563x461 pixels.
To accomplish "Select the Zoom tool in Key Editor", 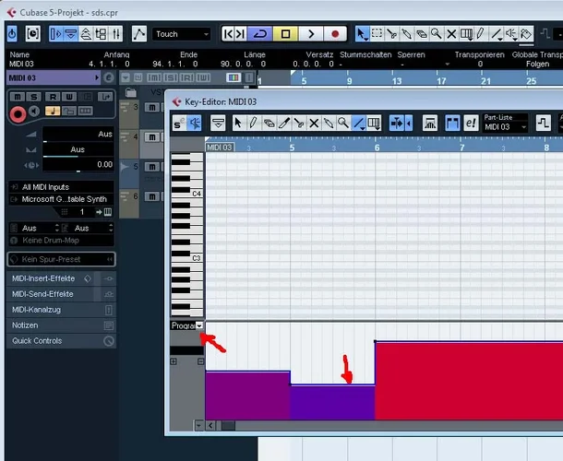I will pyautogui.click(x=343, y=124).
